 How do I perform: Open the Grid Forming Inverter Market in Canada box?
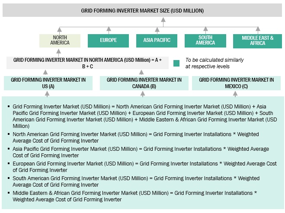point(144,83)
